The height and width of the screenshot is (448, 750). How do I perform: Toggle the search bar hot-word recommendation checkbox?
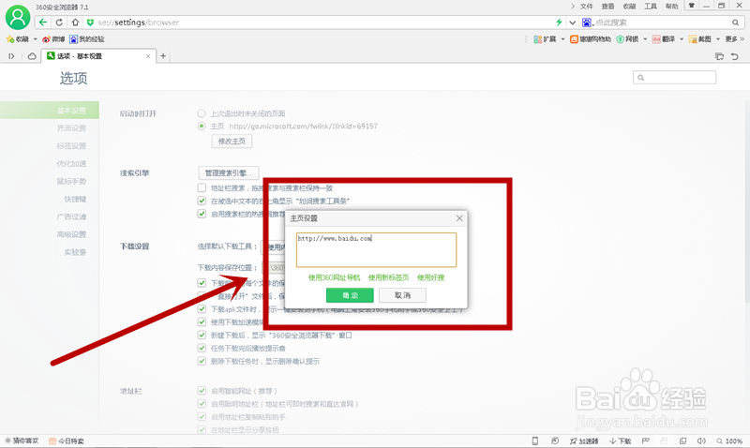click(202, 214)
